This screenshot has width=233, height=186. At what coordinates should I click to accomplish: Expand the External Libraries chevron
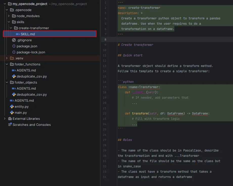5,119
